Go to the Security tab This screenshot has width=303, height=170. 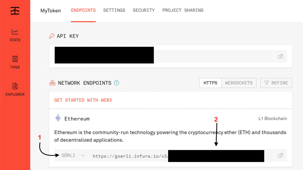pyautogui.click(x=144, y=10)
